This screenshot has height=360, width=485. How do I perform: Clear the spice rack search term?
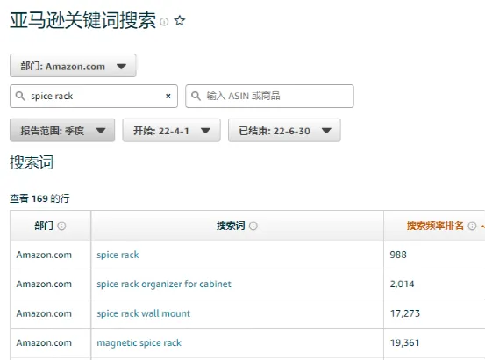coord(168,97)
